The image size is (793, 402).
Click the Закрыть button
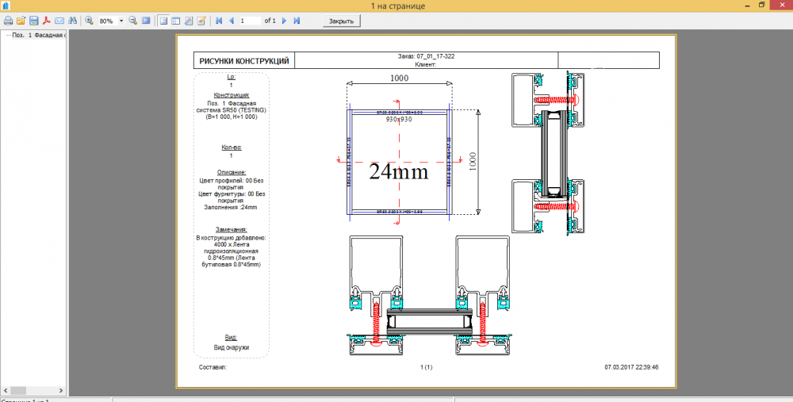(341, 21)
